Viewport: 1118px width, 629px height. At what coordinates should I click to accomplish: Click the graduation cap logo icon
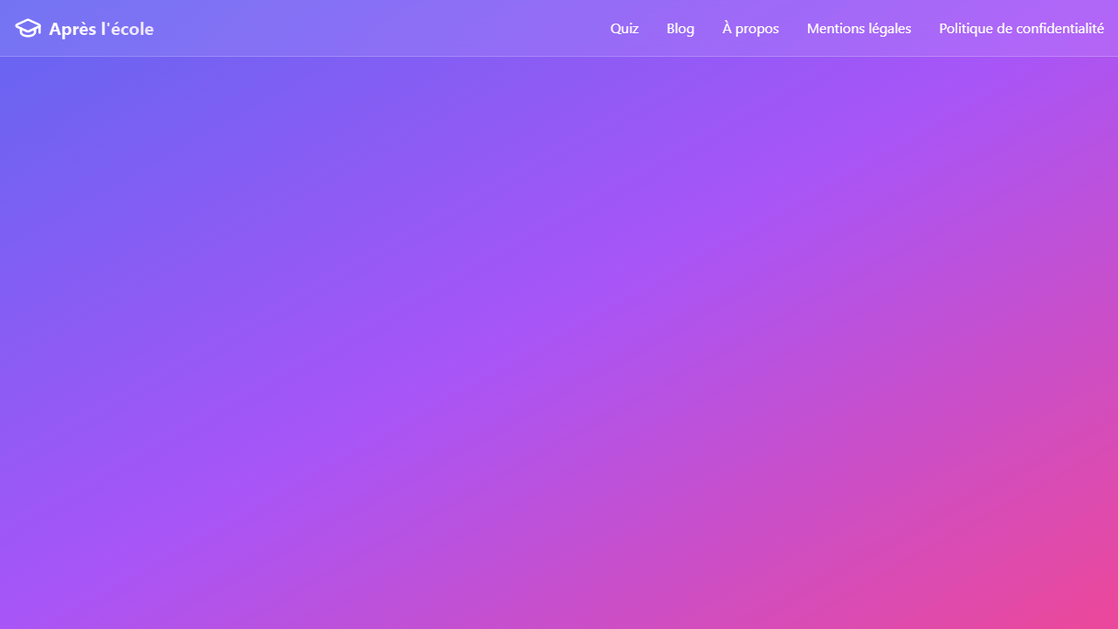pyautogui.click(x=28, y=28)
